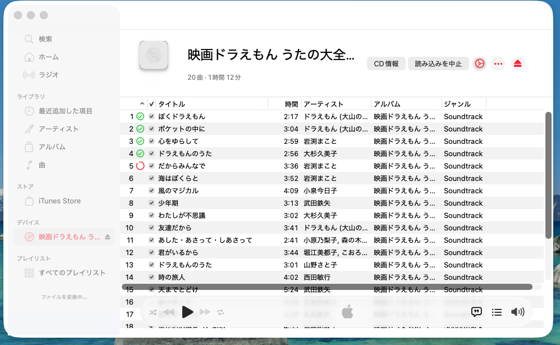Image resolution: width=560 pixels, height=345 pixels.
Task: Open the more options ellipsis menu
Action: point(498,63)
